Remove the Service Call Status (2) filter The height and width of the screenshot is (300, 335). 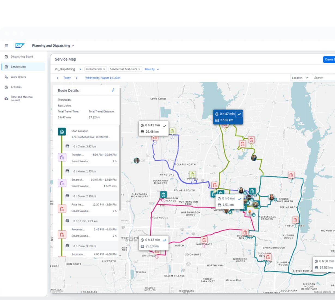point(139,69)
